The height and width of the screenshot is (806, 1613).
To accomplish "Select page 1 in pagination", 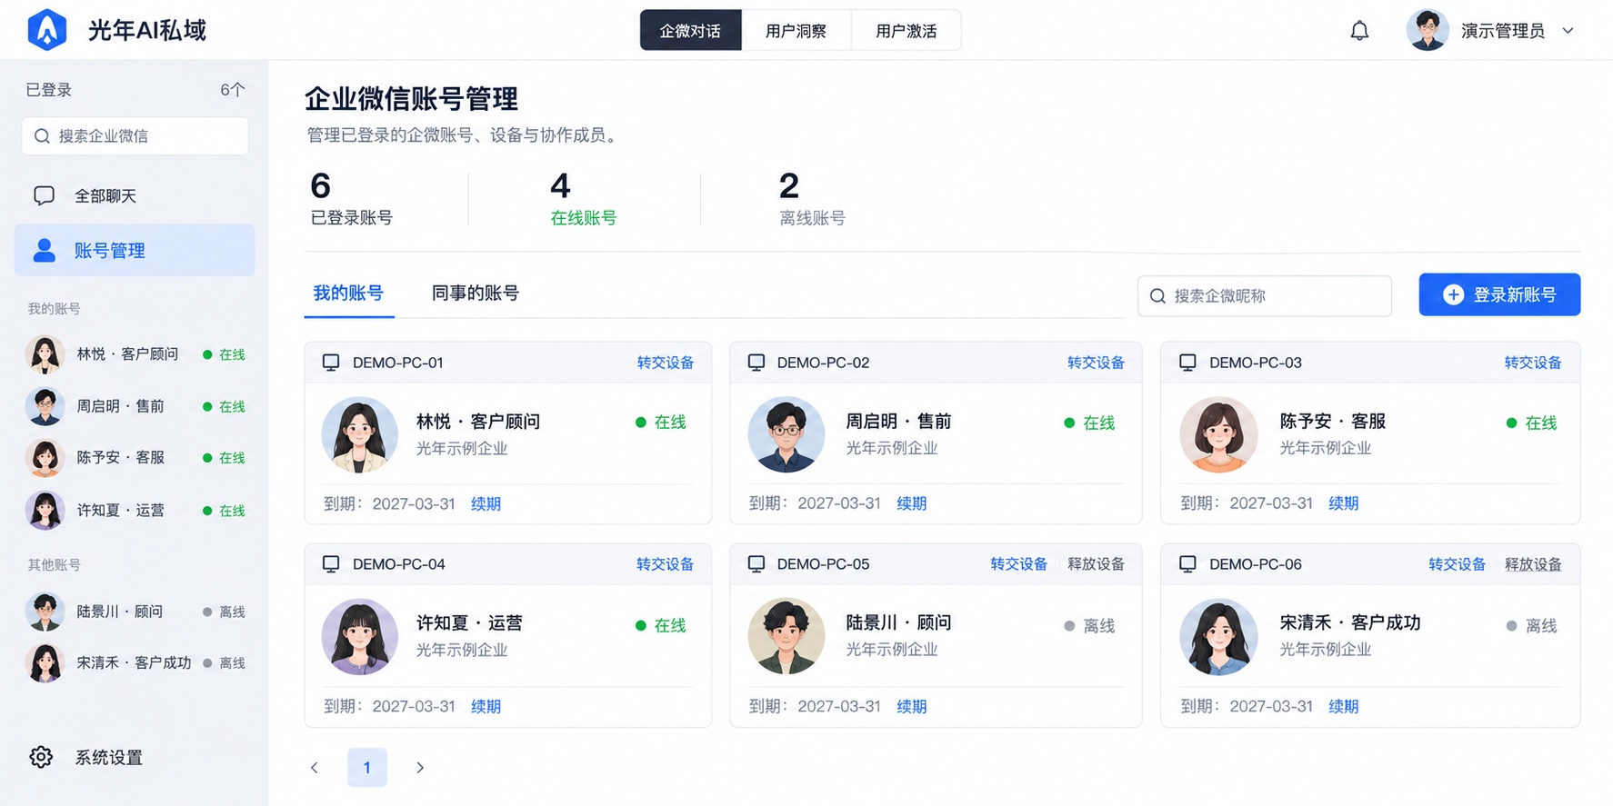I will coord(367,768).
